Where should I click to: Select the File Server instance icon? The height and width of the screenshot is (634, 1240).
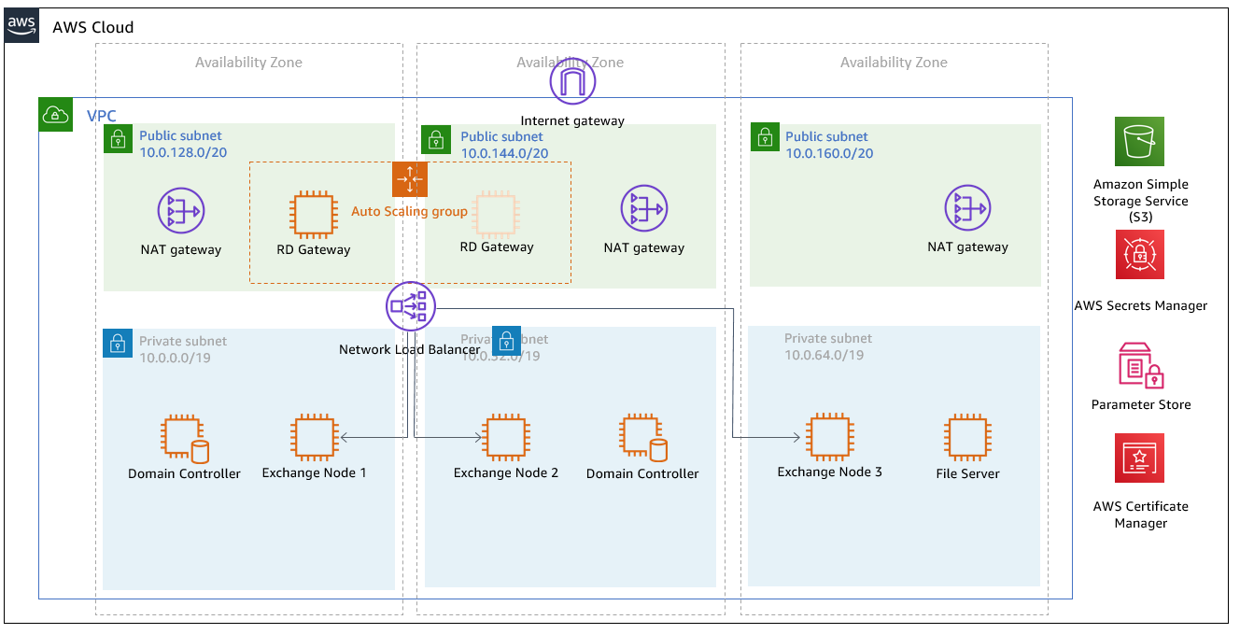coord(967,439)
